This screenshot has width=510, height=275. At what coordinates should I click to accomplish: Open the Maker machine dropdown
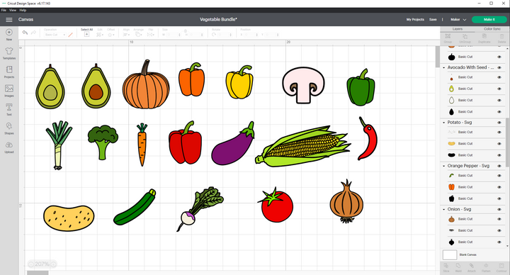(x=458, y=20)
